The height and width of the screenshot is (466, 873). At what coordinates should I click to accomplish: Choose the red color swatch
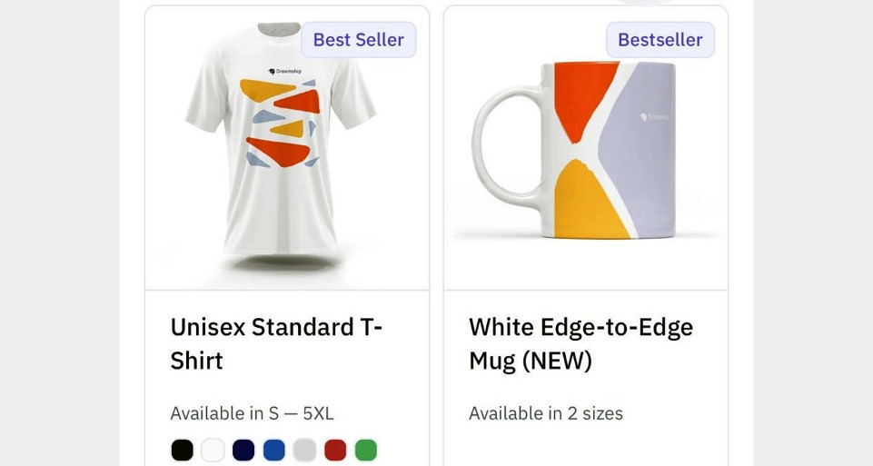(335, 450)
